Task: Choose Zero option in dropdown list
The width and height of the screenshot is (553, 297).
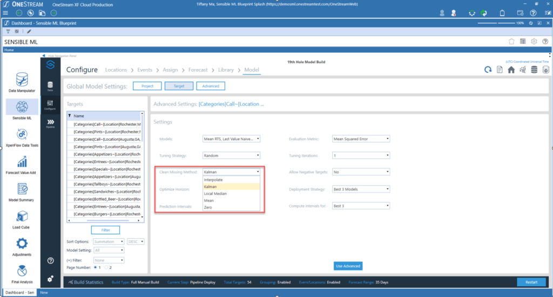Action: point(231,208)
